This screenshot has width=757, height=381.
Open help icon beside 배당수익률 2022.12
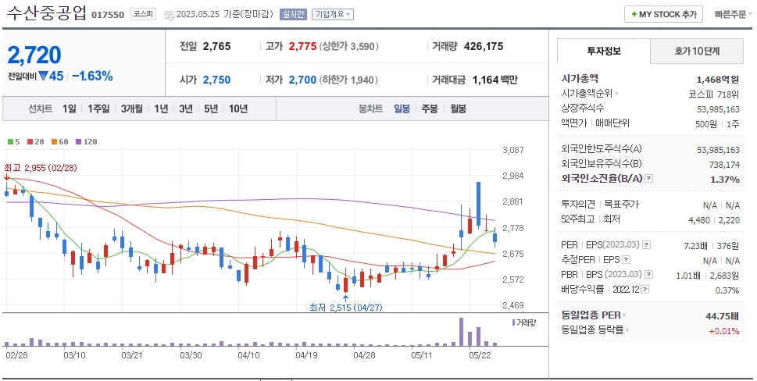tap(645, 290)
